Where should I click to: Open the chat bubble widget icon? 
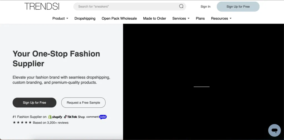tap(274, 130)
